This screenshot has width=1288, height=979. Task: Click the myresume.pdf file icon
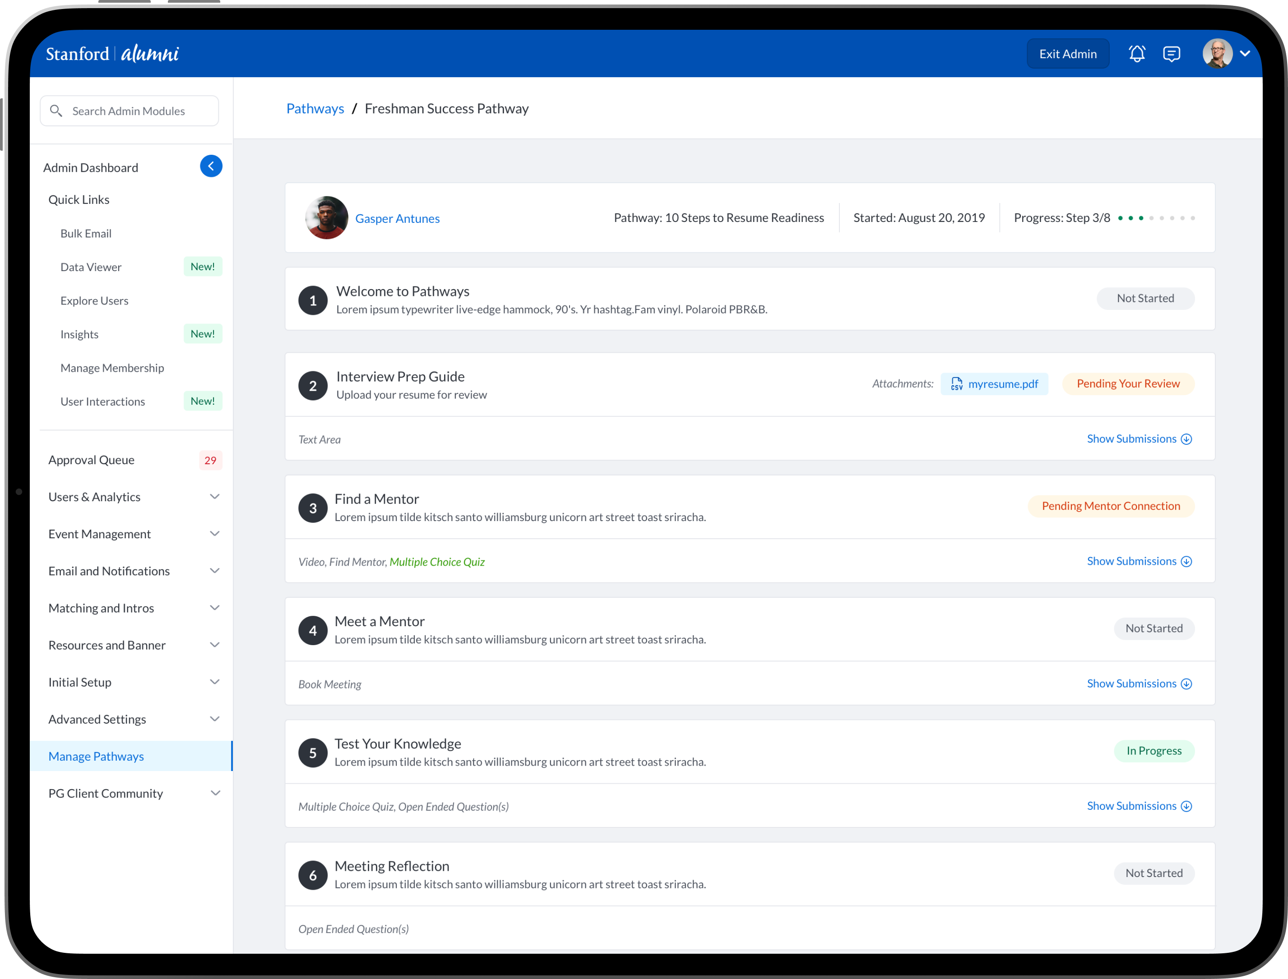(956, 383)
